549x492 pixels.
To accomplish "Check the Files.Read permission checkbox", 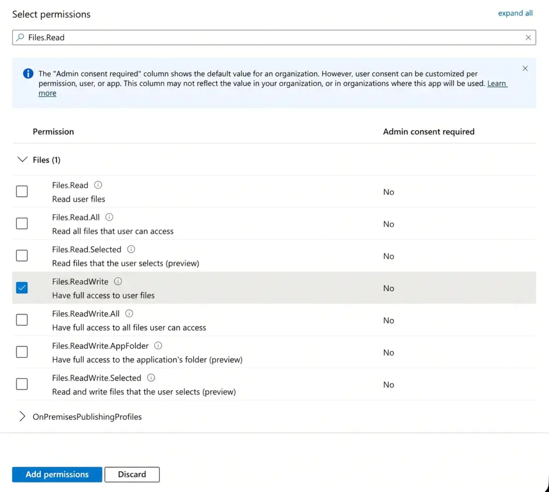I will coord(21,191).
